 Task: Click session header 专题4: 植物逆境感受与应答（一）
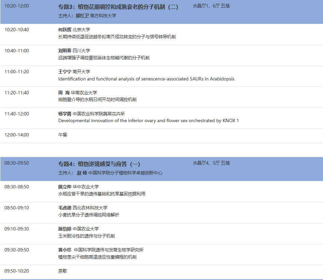(x=99, y=163)
